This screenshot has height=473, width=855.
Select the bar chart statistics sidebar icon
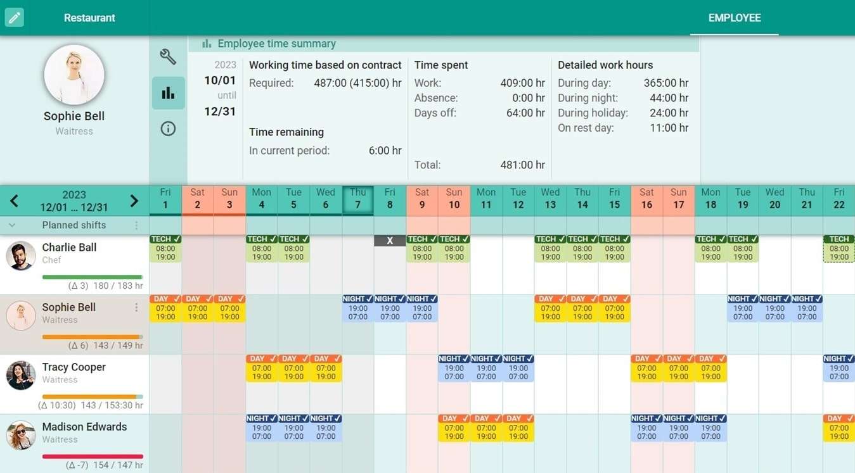(168, 93)
